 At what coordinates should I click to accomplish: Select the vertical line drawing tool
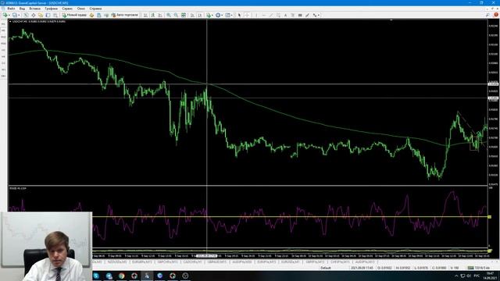pos(256,15)
